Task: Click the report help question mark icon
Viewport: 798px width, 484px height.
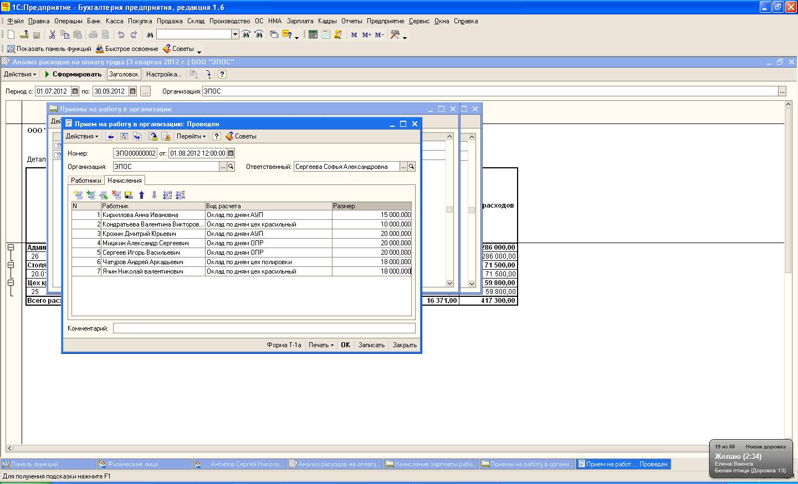Action: pyautogui.click(x=222, y=74)
